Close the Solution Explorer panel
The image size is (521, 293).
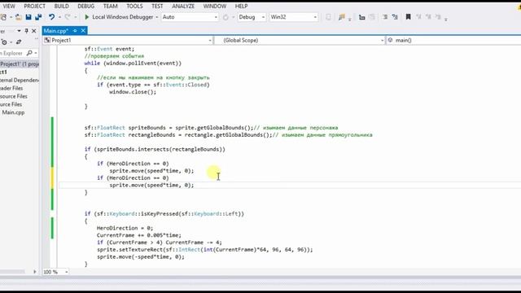coord(34,31)
